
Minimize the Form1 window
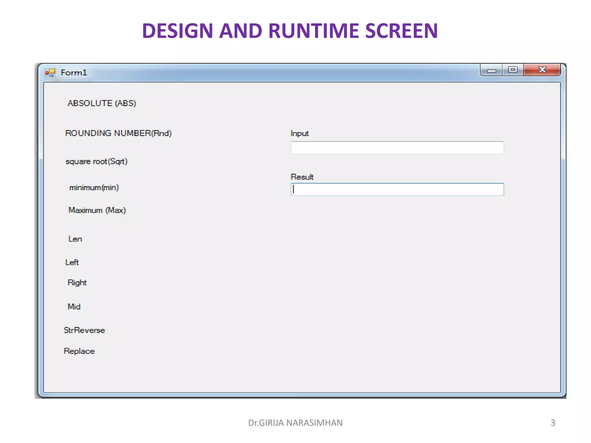[491, 70]
